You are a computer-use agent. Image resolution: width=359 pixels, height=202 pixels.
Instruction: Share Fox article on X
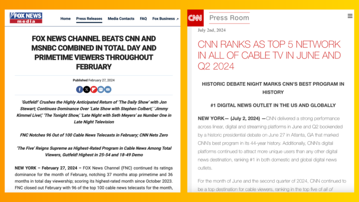click(87, 89)
